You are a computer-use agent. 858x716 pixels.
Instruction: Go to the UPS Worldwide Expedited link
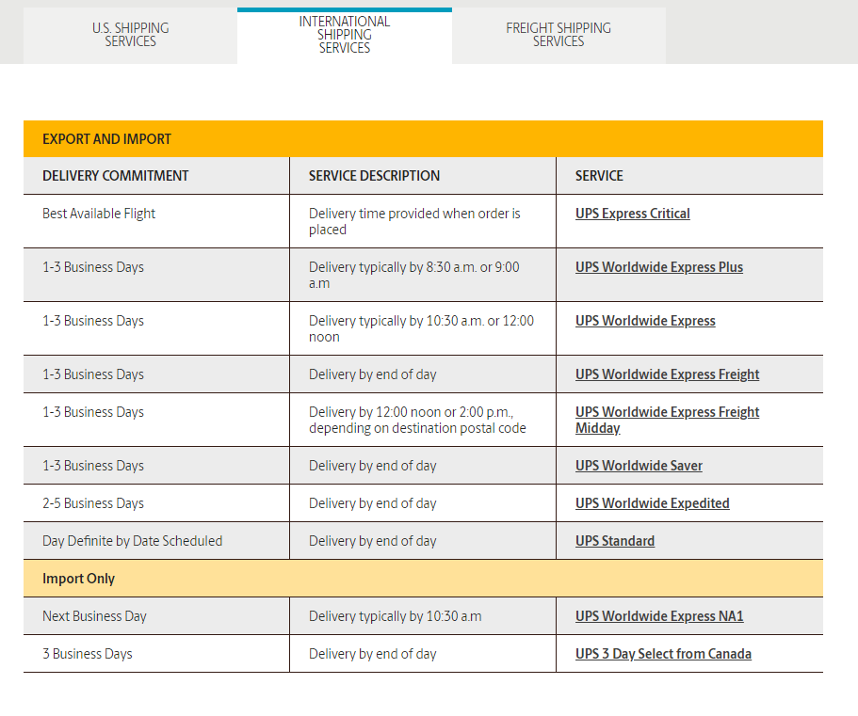click(x=653, y=502)
